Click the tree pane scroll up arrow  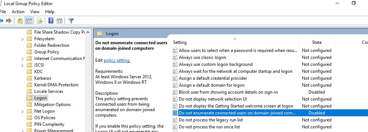point(88,32)
